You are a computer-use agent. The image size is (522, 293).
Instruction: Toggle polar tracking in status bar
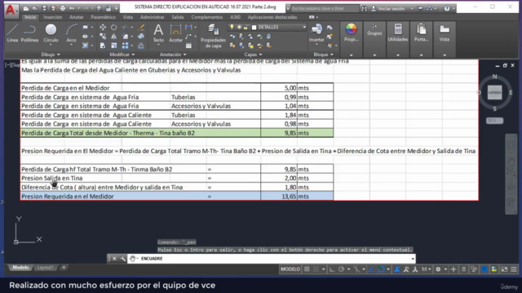click(x=341, y=269)
